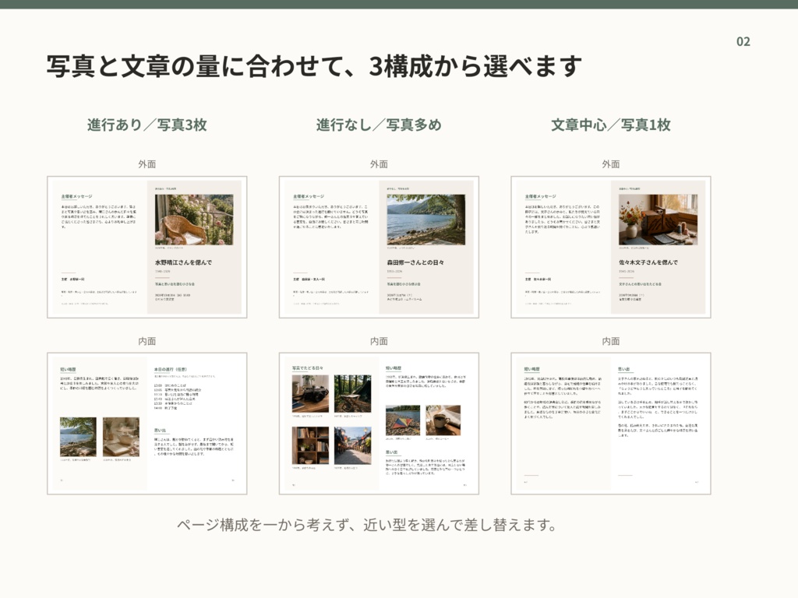This screenshot has height=598, width=798.
Task: Select the old street with lanterns photo
Action: (353, 445)
